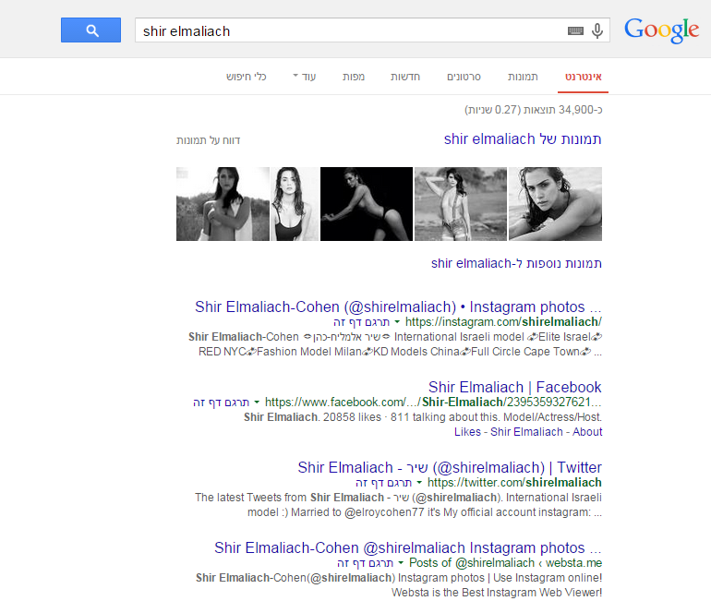Expand the עוד (More) dropdown menu
711x613 pixels.
(x=304, y=76)
